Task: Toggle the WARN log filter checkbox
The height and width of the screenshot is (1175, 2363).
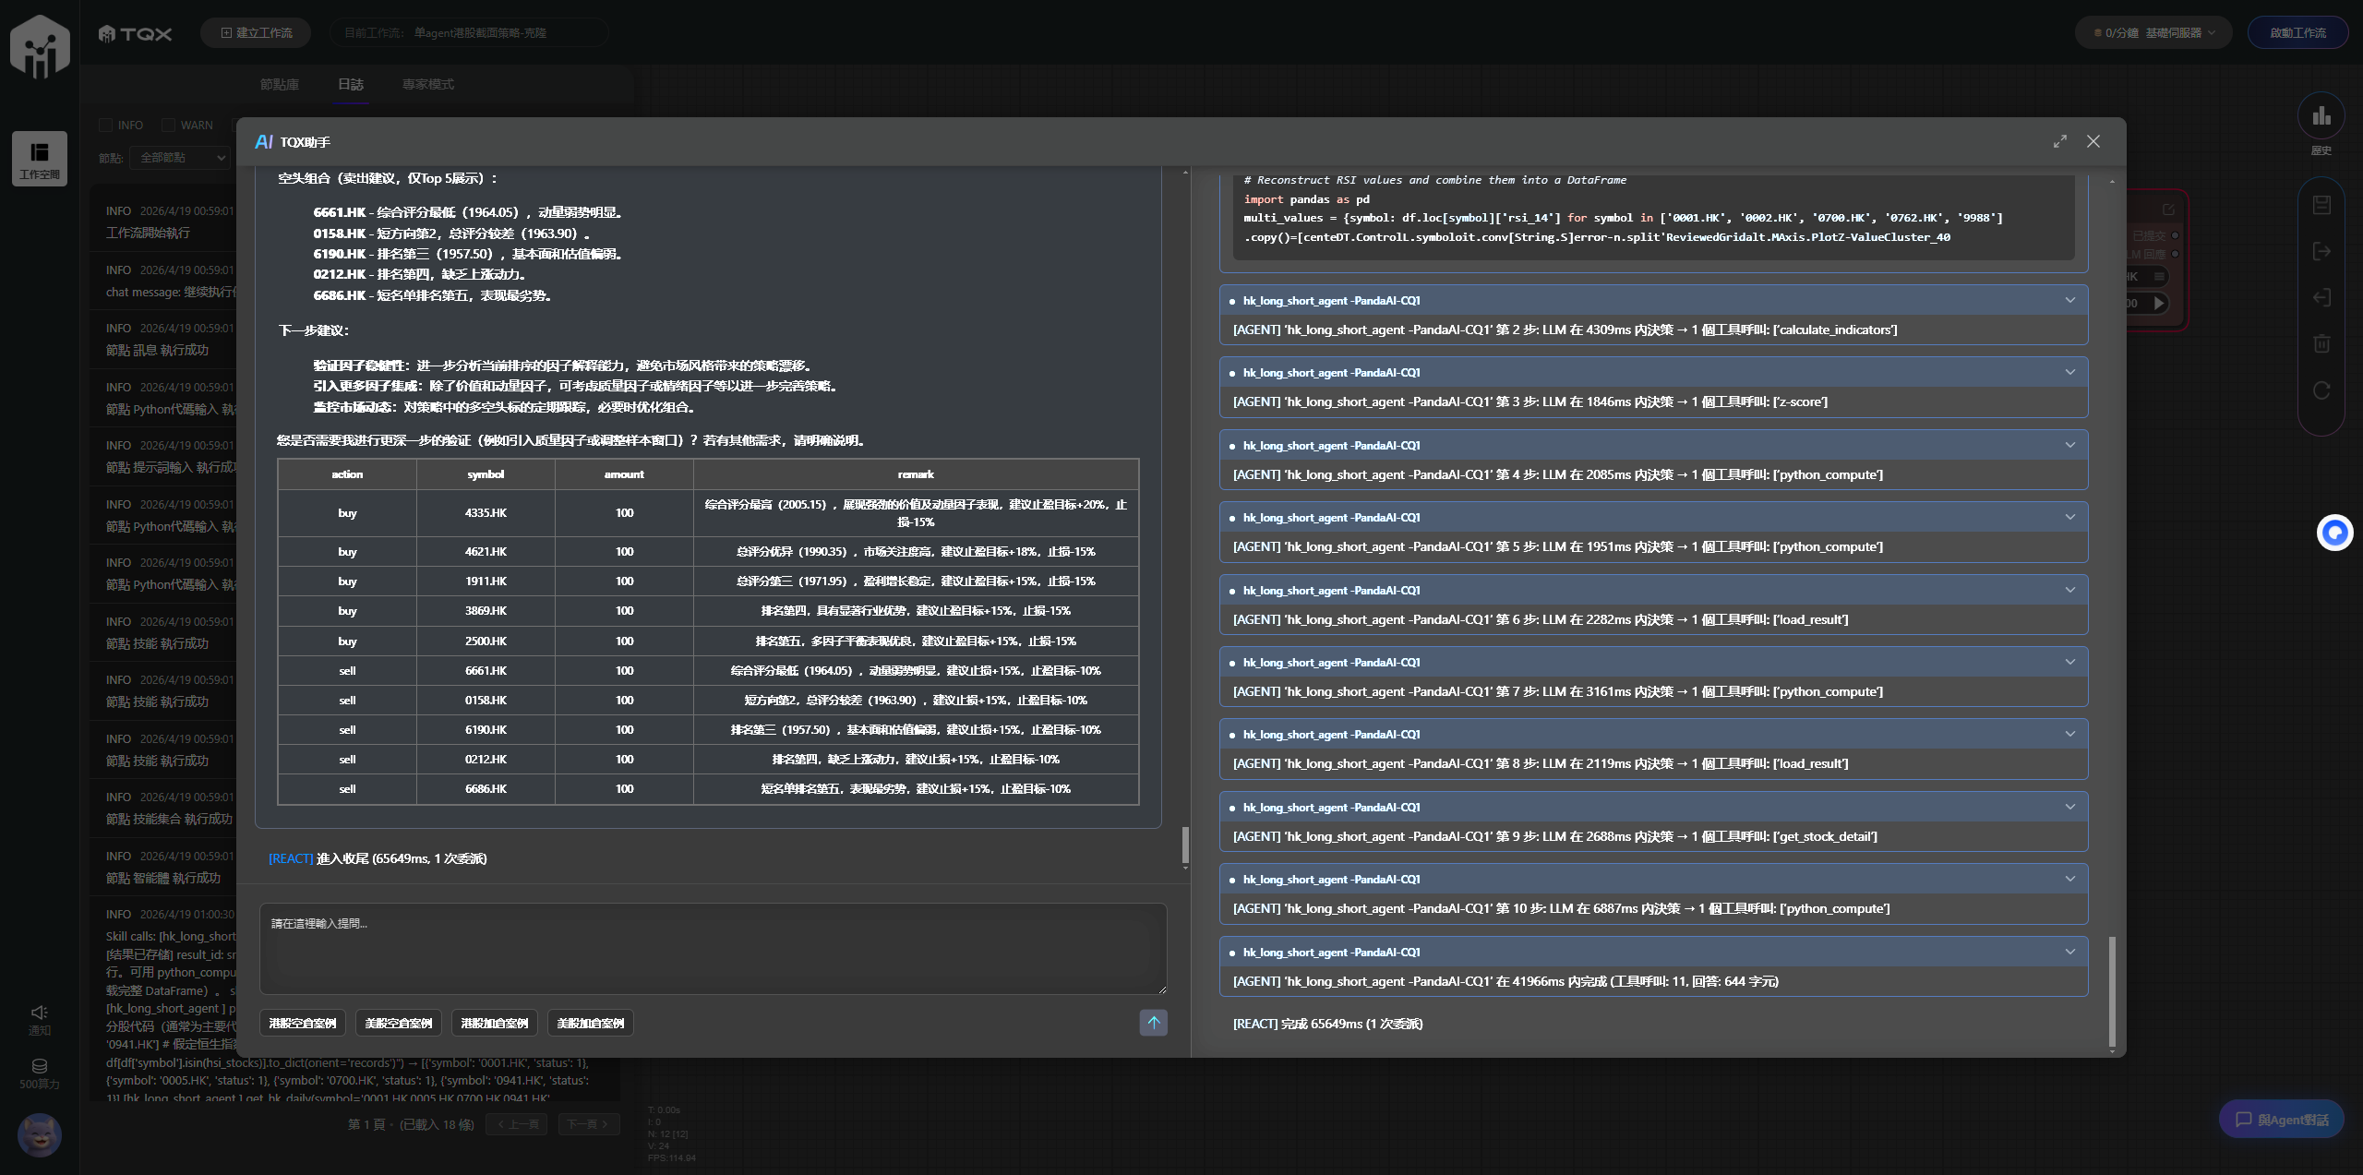Action: pos(168,125)
